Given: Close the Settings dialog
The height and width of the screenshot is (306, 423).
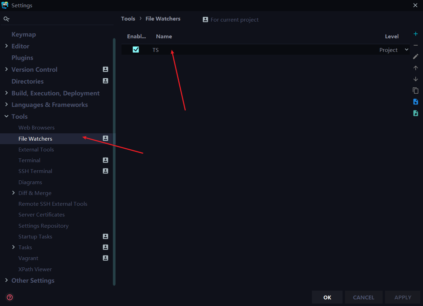Looking at the screenshot, I should [x=415, y=5].
